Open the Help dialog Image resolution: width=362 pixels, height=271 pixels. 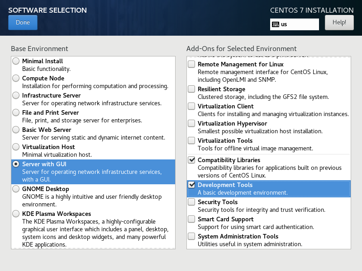tap(339, 22)
